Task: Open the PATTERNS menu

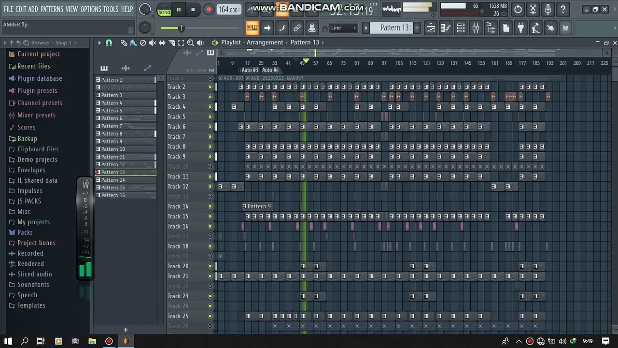Action: click(x=52, y=9)
